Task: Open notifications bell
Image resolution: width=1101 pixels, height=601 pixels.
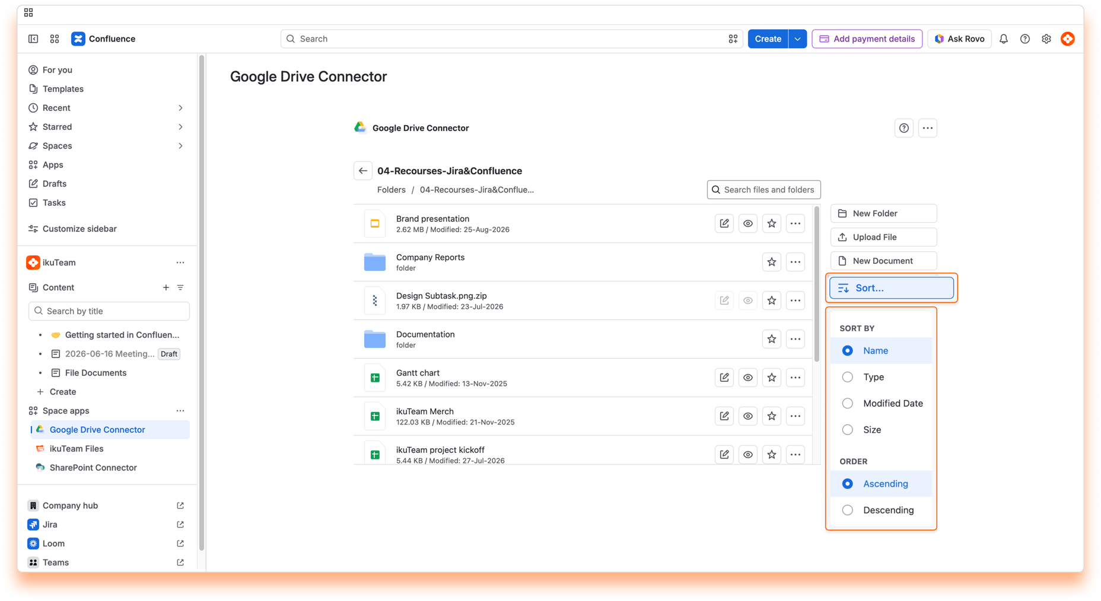Action: tap(1004, 39)
